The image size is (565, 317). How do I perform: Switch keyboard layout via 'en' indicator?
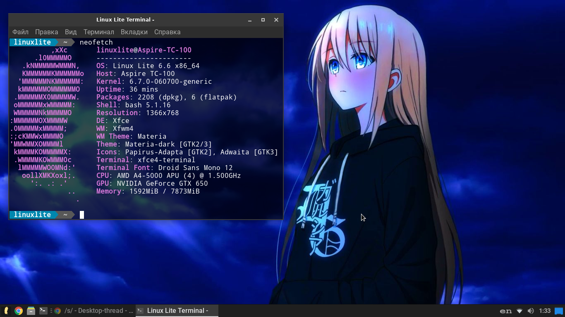(x=506, y=311)
